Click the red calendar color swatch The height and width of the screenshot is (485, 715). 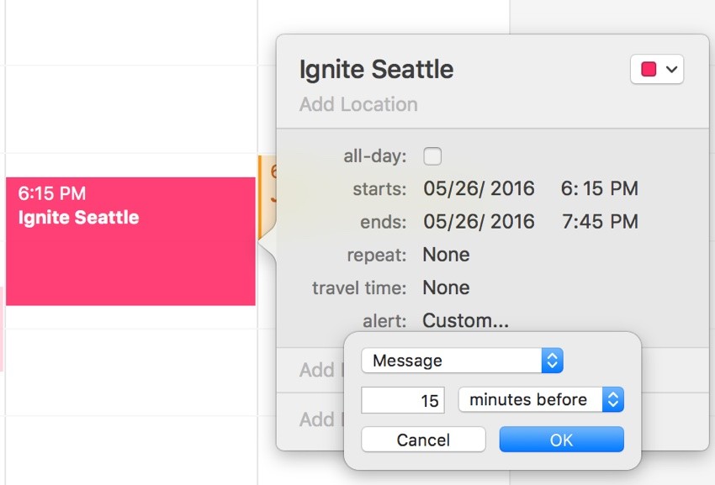(x=649, y=69)
